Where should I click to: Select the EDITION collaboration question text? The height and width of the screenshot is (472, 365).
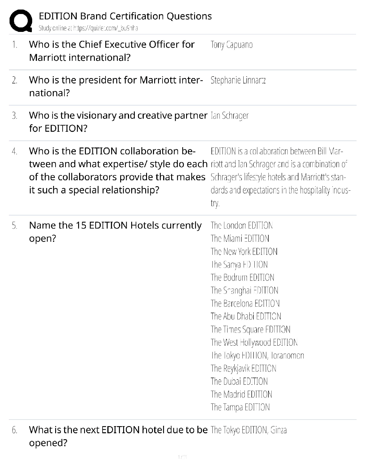click(x=118, y=170)
